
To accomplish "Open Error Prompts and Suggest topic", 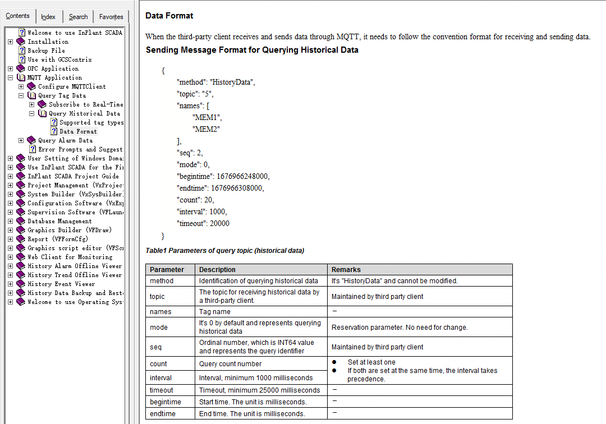I will [80, 149].
